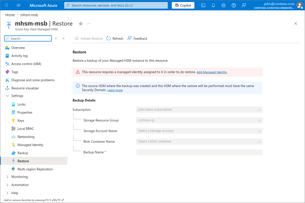This screenshot has width=305, height=203.
Task: Click the Access control (IAM) people icon
Action: [7, 64]
